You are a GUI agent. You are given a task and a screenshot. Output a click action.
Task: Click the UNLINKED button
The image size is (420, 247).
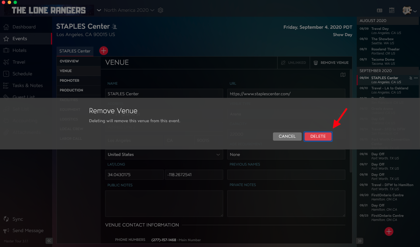(x=293, y=63)
